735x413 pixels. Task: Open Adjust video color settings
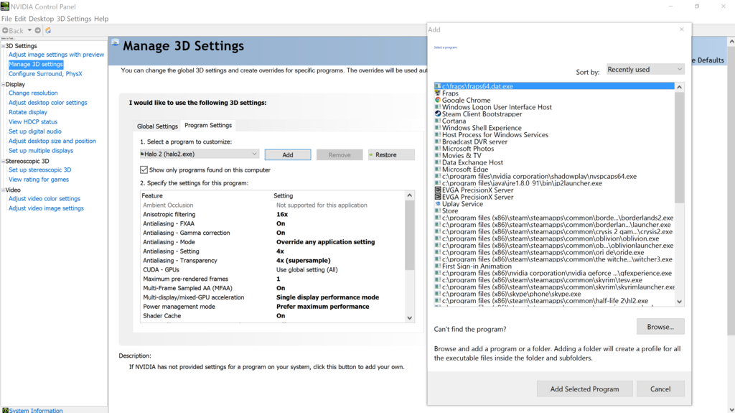point(45,198)
